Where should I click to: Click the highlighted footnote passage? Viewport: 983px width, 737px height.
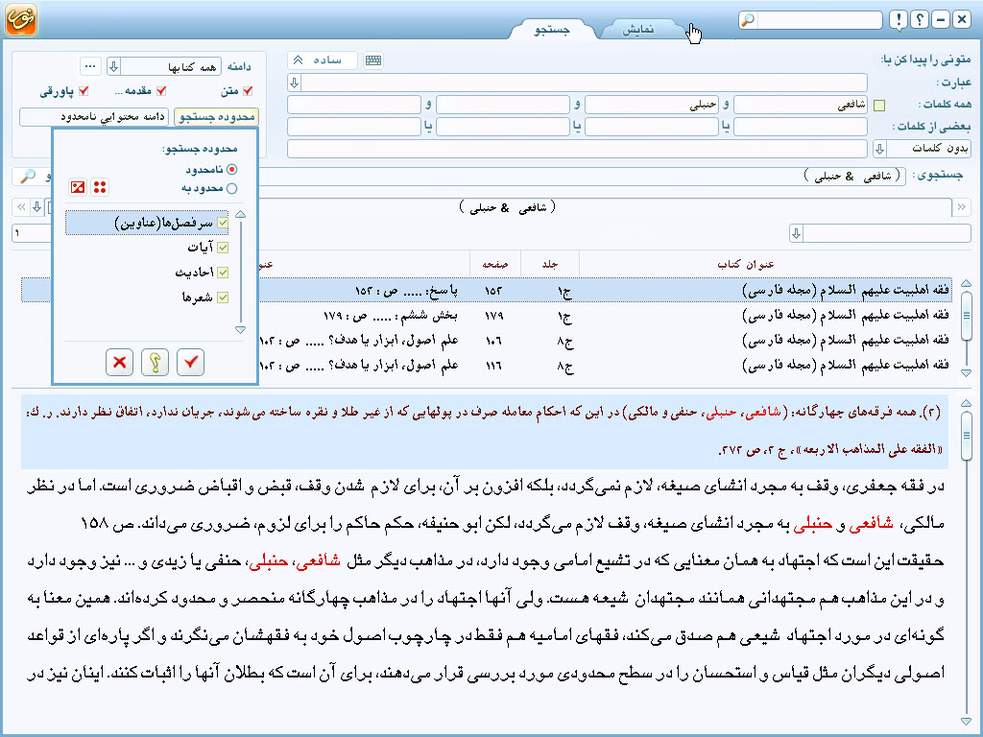[x=485, y=431]
